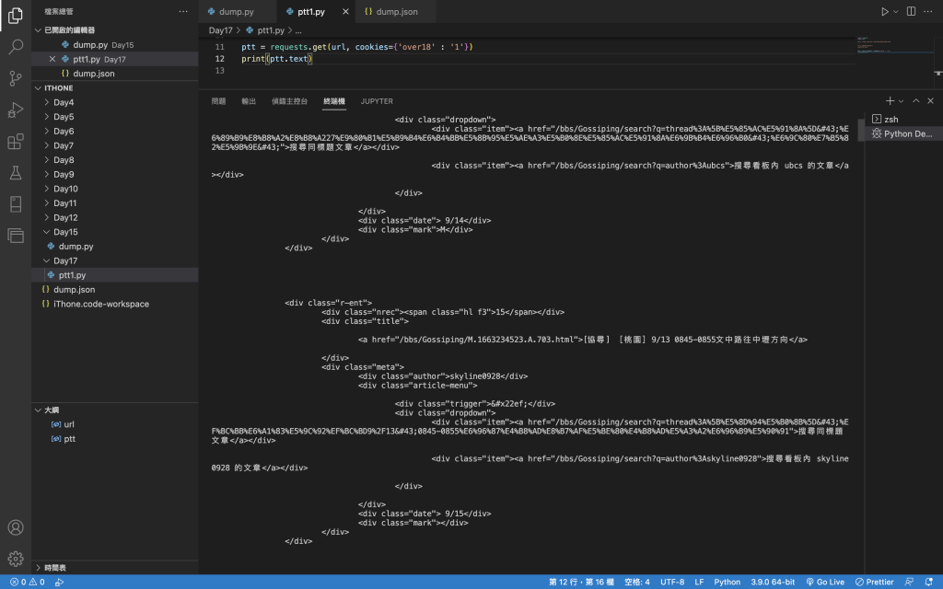Click Day17 breadcrumb in editor

pyautogui.click(x=220, y=30)
